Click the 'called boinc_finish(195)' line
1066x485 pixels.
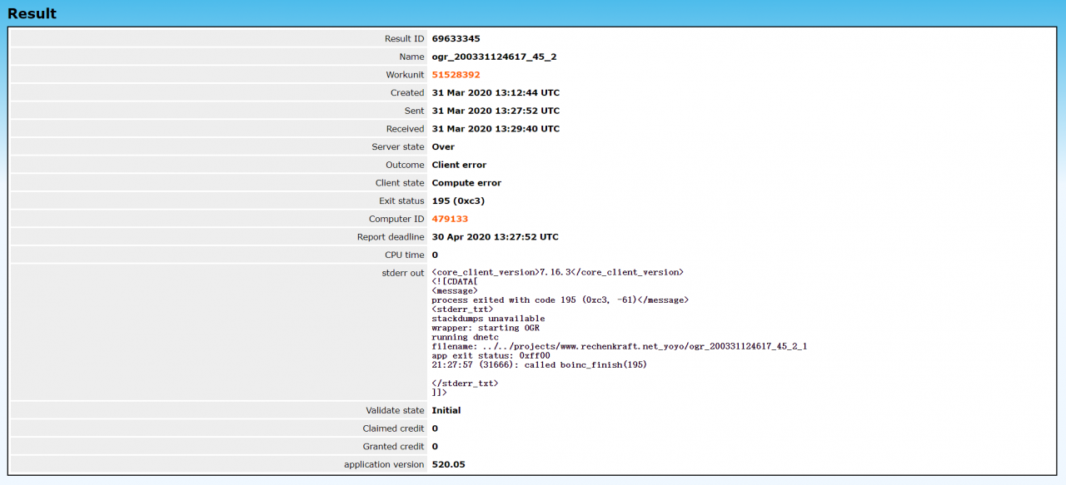pos(539,364)
